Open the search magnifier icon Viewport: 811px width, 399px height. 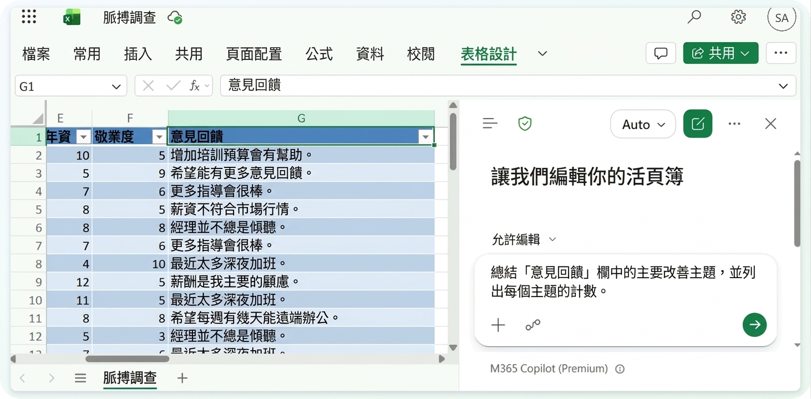tap(694, 17)
